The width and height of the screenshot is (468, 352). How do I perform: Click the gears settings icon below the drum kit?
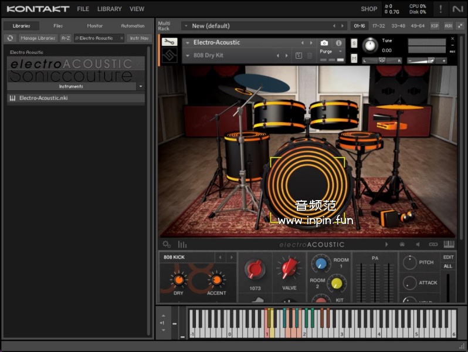[x=167, y=245]
